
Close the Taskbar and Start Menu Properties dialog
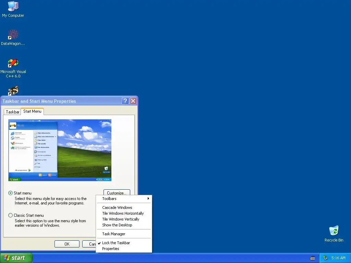pyautogui.click(x=133, y=101)
